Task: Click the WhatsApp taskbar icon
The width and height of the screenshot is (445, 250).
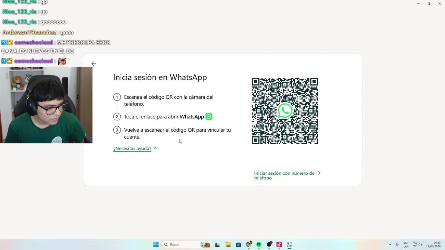Action: [290, 245]
